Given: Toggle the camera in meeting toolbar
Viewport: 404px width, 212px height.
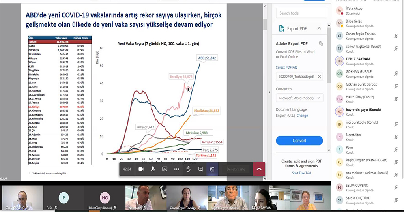Looking at the screenshot, I should (141, 169).
